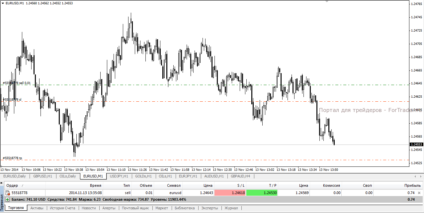The image size is (424, 213).
Task: Click the sell order icon for 55518778
Action: [8, 193]
